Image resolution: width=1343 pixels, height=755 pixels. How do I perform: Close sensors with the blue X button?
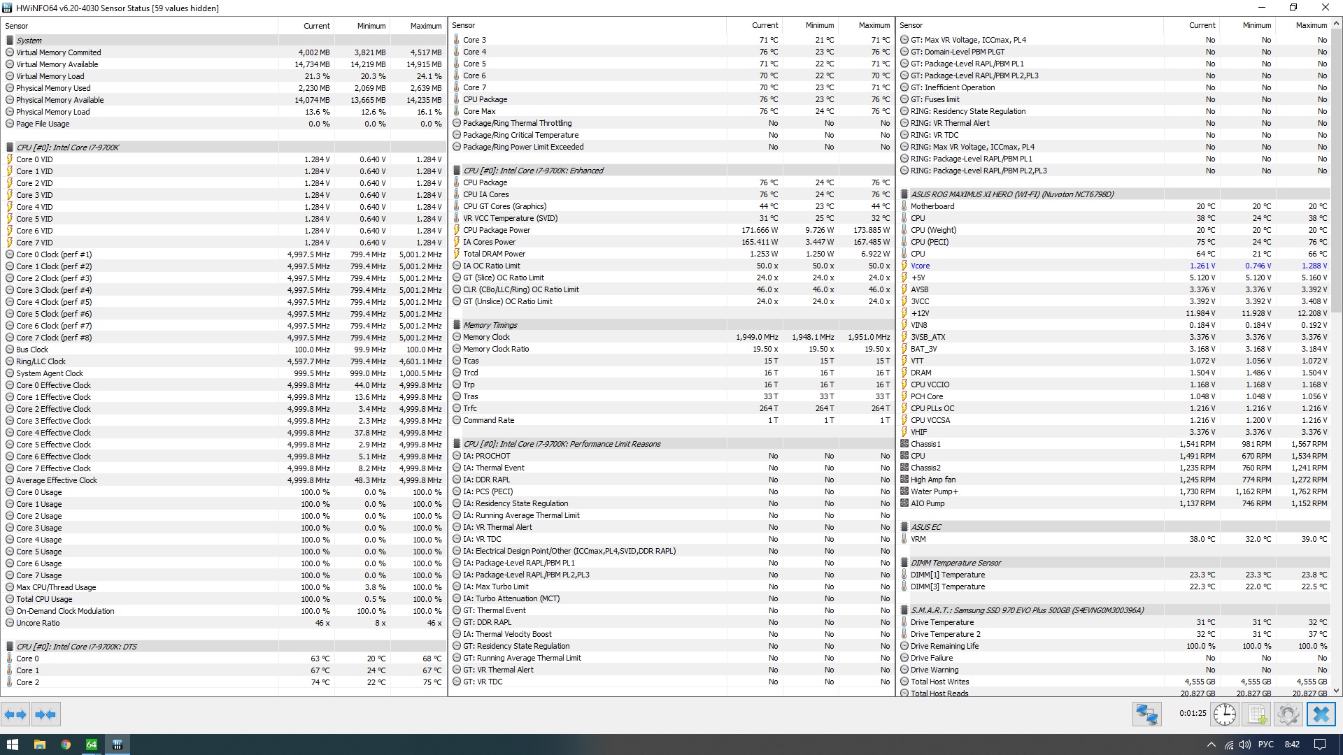click(1321, 714)
